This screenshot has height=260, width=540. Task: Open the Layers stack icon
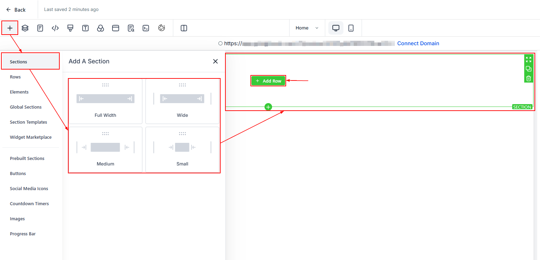[25, 28]
